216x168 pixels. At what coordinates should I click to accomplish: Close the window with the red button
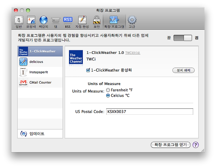16,10
